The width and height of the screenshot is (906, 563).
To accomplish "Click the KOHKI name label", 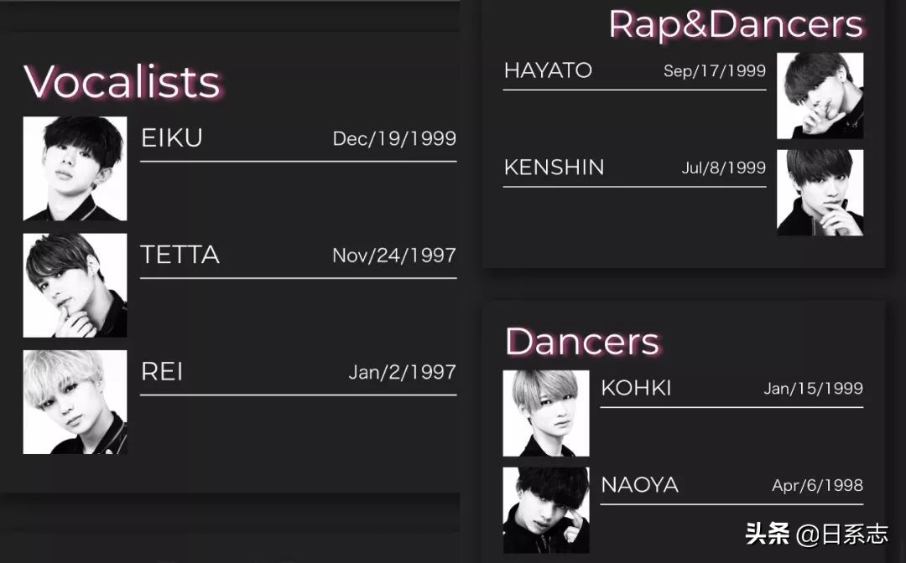I will [x=636, y=388].
